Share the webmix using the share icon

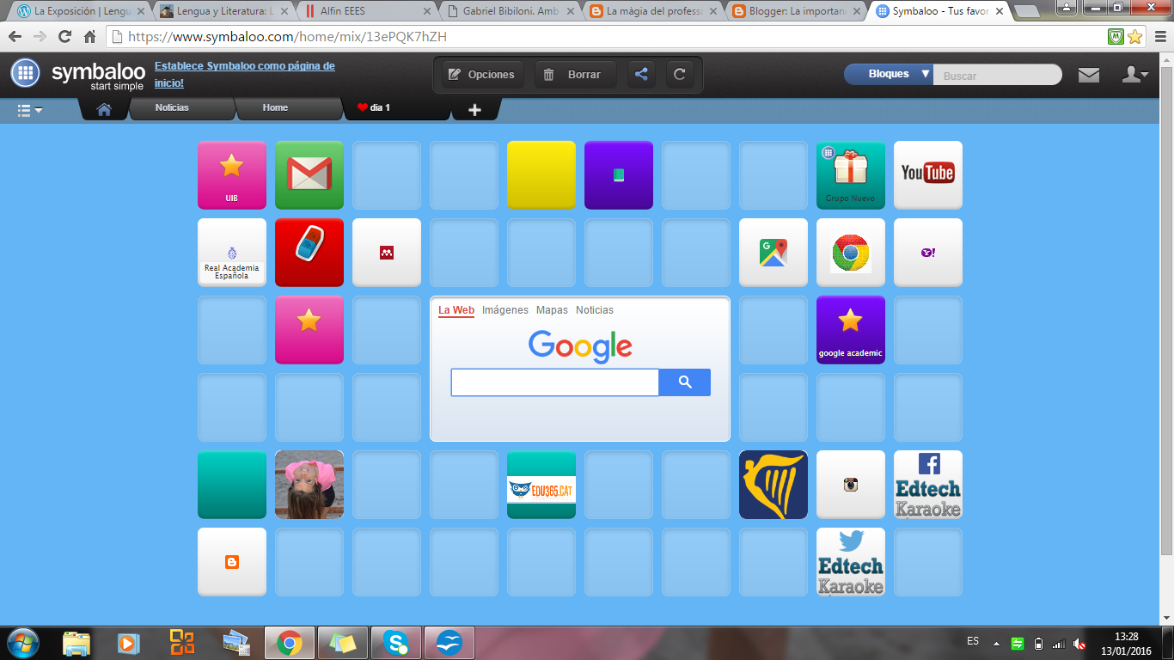(x=640, y=74)
